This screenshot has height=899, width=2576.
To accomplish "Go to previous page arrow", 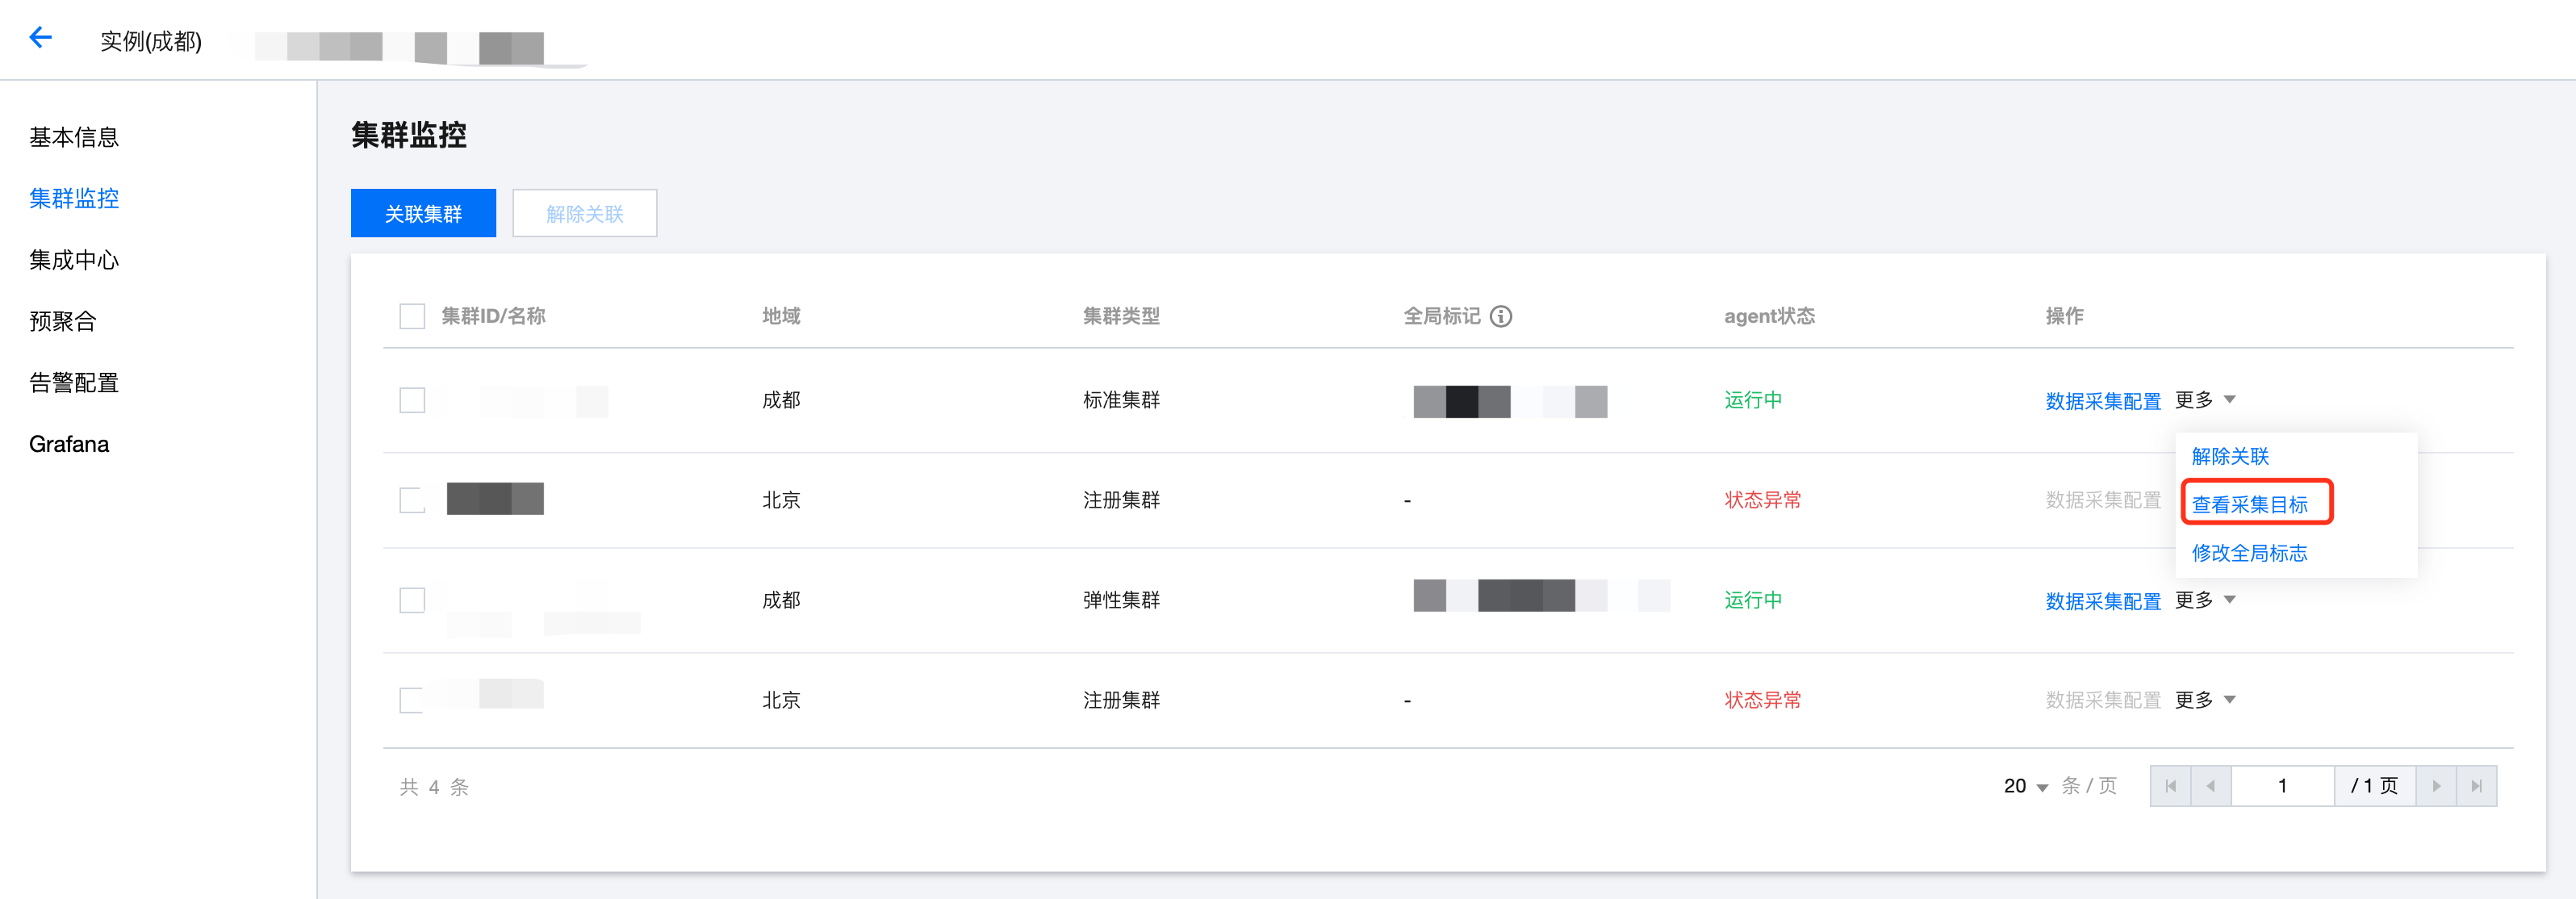I will [x=2211, y=786].
